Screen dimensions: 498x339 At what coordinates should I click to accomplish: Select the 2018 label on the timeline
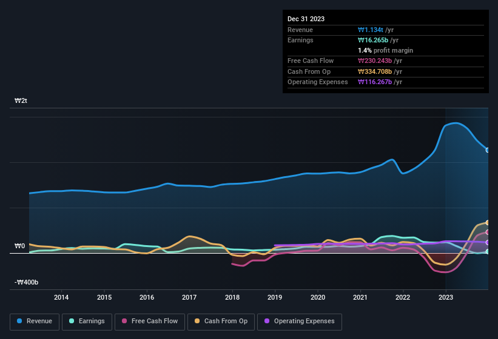tap(232, 297)
